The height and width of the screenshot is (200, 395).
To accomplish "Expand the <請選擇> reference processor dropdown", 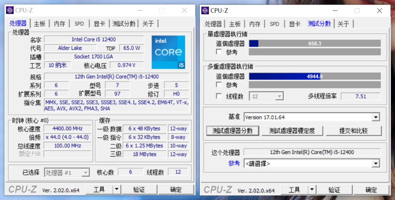I will [376, 163].
